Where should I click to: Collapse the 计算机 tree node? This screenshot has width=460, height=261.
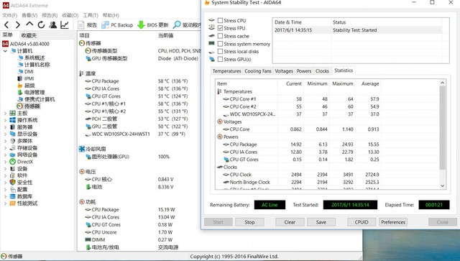point(5,51)
